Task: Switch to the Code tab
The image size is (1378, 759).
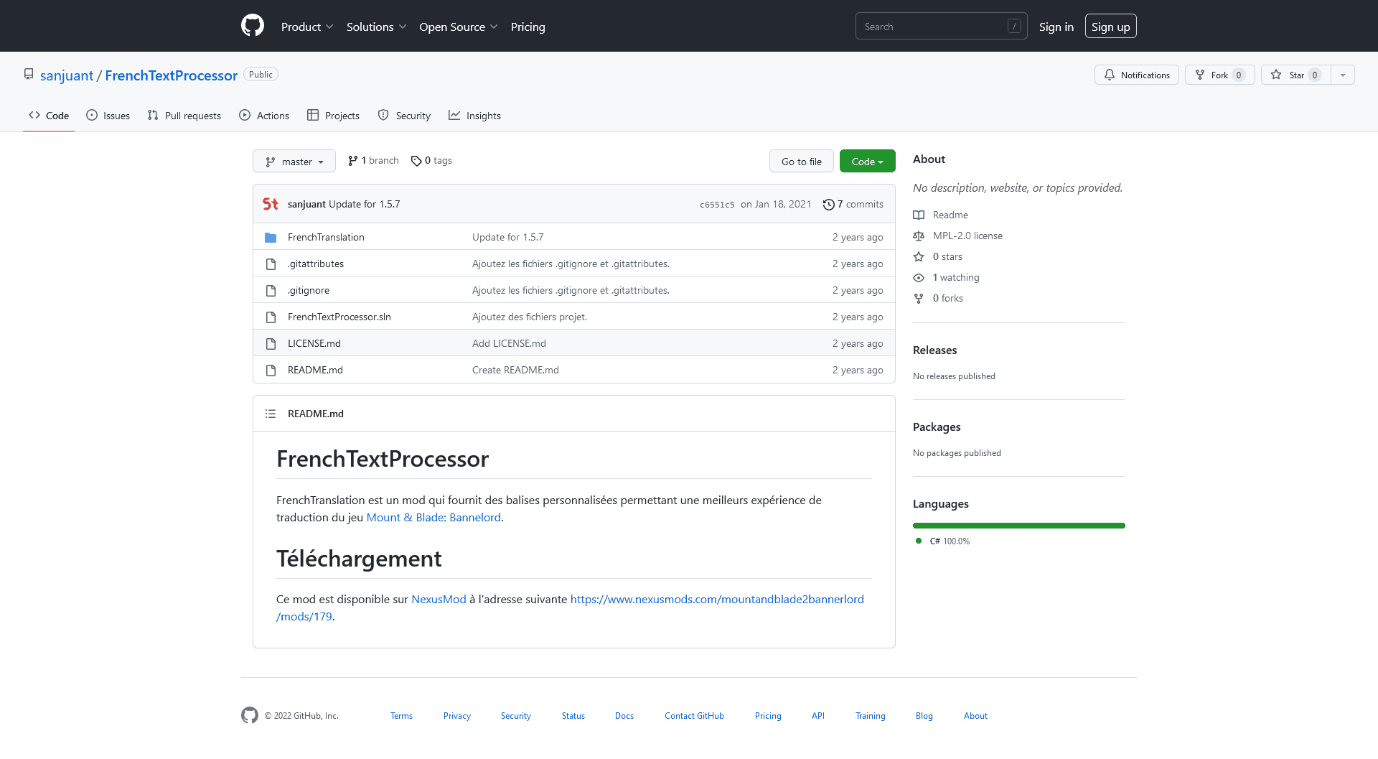Action: click(49, 116)
